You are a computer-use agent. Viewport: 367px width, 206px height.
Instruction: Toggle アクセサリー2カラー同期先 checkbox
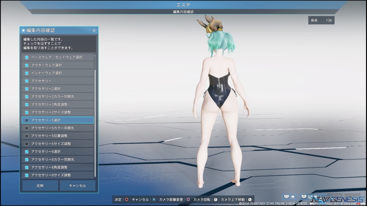27,96
